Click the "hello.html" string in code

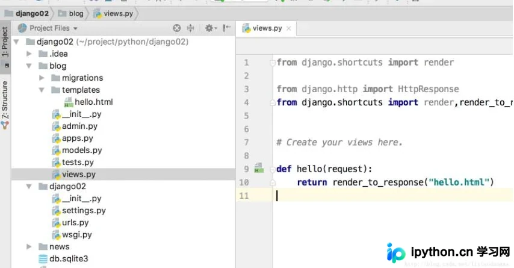coord(459,182)
